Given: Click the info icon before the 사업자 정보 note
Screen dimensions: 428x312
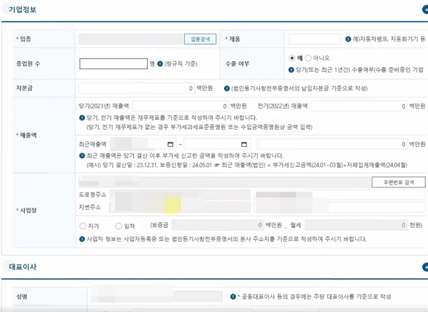Looking at the screenshot, I should (82, 239).
